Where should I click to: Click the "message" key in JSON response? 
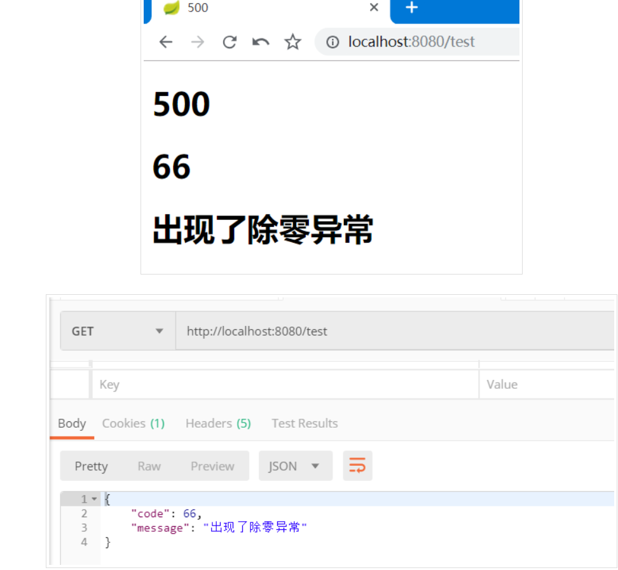pos(160,528)
